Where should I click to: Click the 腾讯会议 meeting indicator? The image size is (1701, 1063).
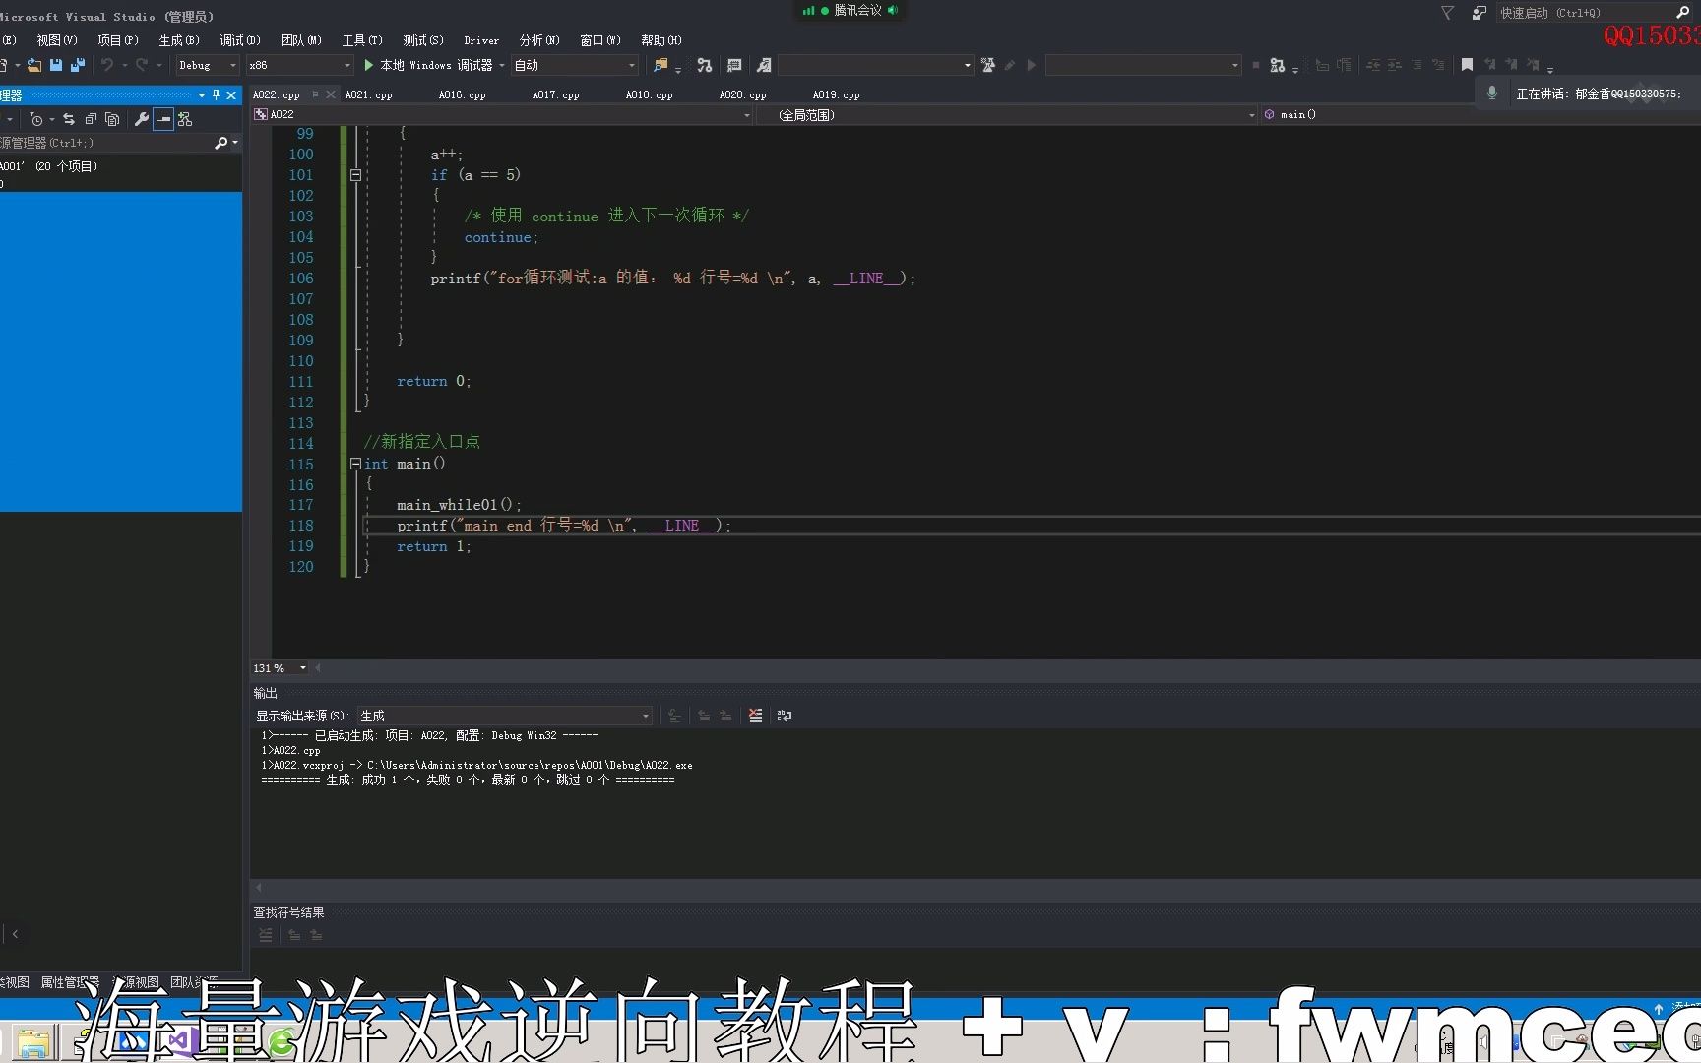850,10
